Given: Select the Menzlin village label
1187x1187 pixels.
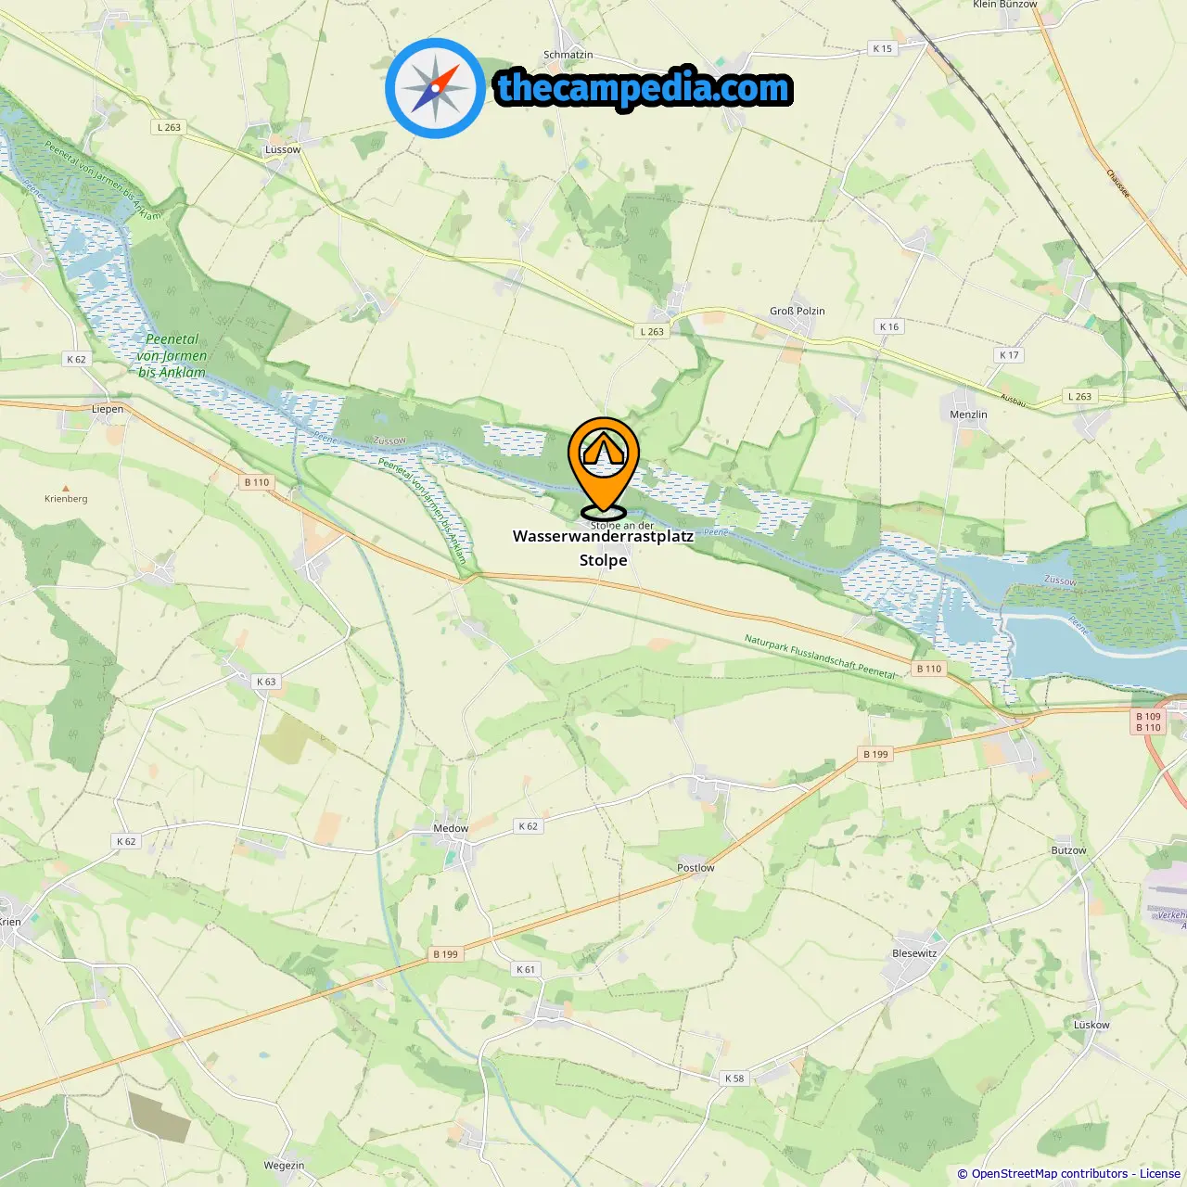Looking at the screenshot, I should (968, 415).
